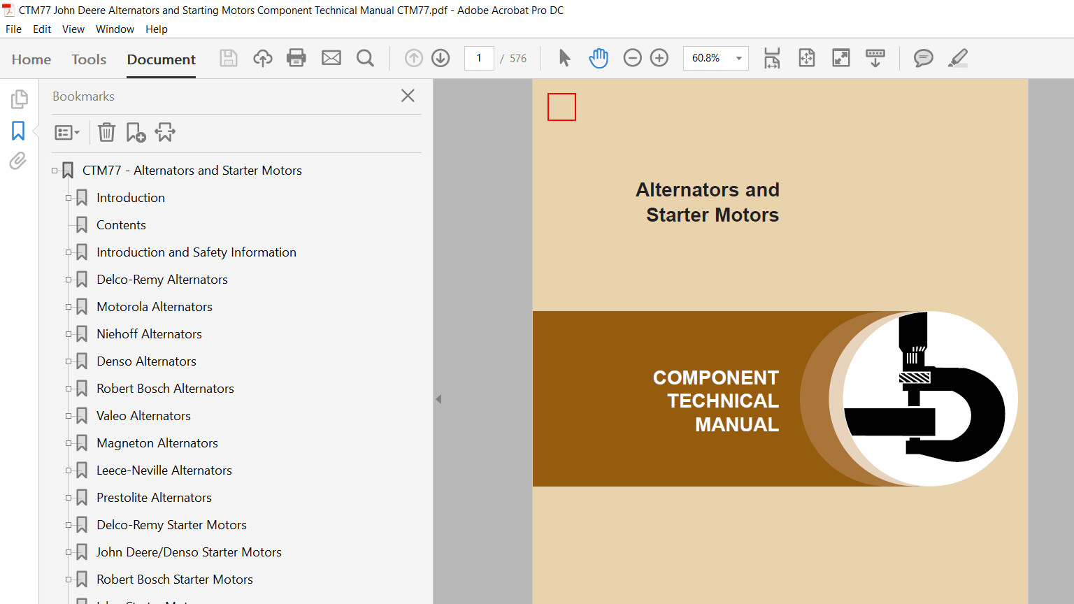Expand Robert Bosch Alternators bookmark
The width and height of the screenshot is (1074, 604).
pos(69,389)
